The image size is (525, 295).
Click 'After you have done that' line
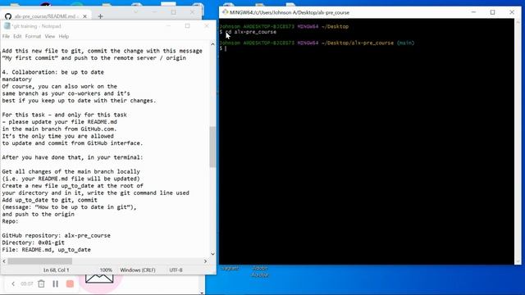pos(72,157)
